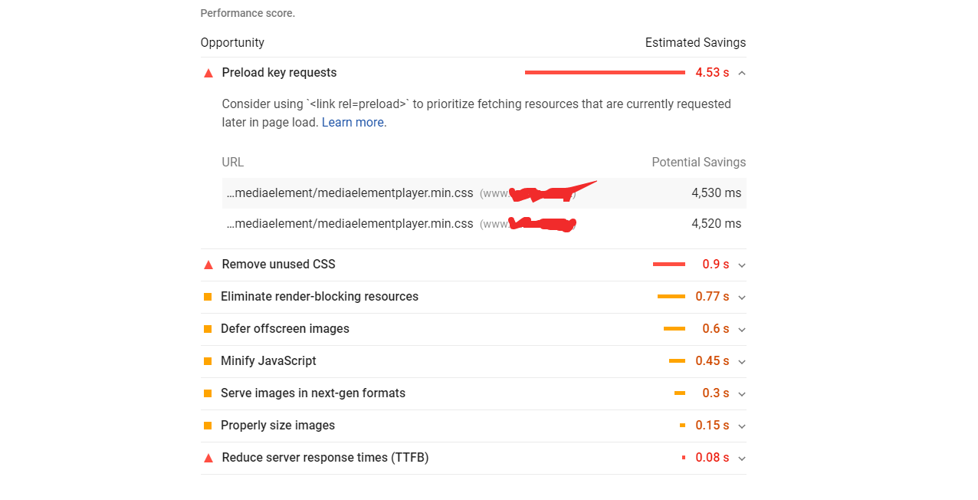The width and height of the screenshot is (978, 500).
Task: Click orange square icon beside Serve images in next-gen formats
Action: click(x=208, y=393)
